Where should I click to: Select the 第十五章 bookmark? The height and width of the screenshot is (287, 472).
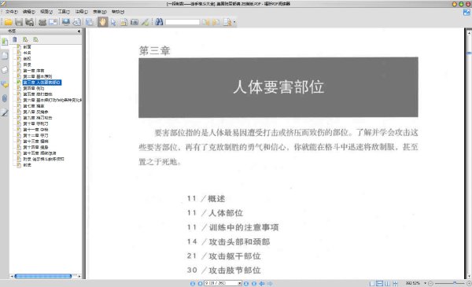[x=39, y=153]
